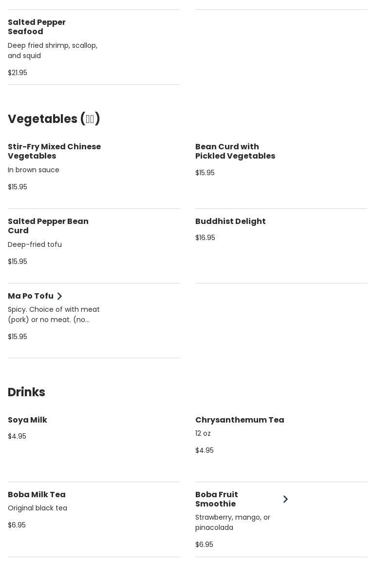The width and height of the screenshot is (375, 566).
Task: Select Salted Pepper Bean Curd dish
Action: coord(48,226)
